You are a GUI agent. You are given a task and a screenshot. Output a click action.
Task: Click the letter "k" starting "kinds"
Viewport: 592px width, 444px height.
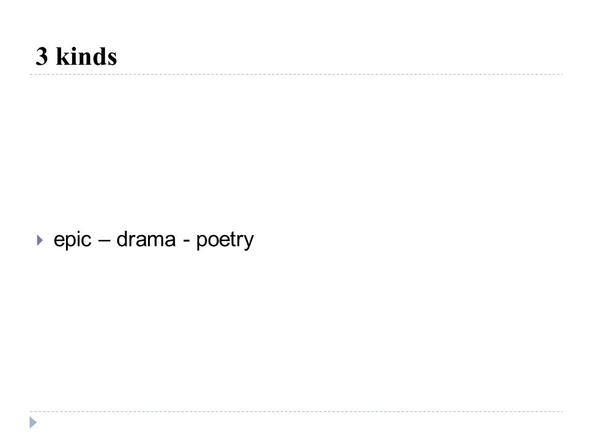tap(62, 57)
